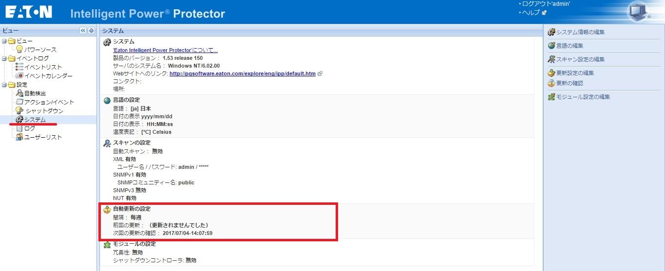Screen dimensions: 665x271
Task: Select ユーザーリスト in settings tree
Action: pos(43,137)
